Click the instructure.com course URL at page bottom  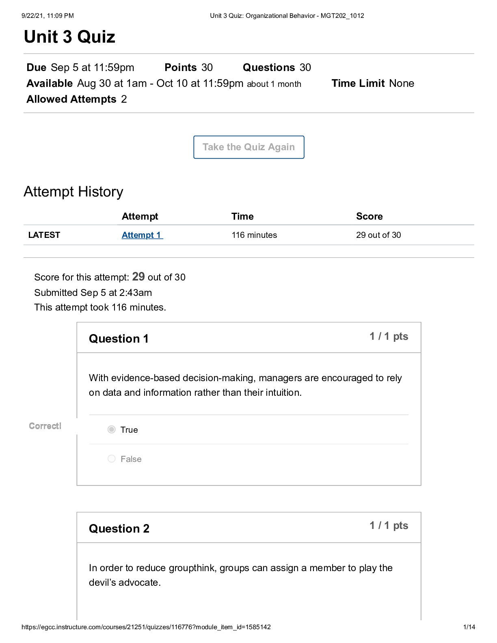[147, 627]
